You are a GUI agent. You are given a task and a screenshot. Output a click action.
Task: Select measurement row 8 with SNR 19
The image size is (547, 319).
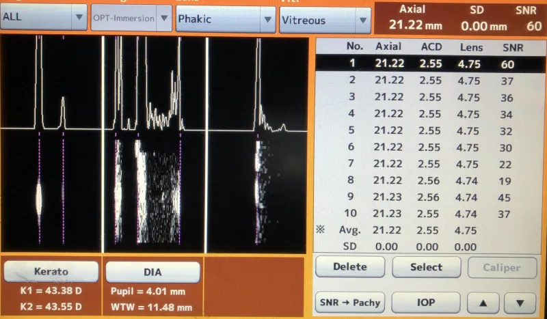[431, 180]
